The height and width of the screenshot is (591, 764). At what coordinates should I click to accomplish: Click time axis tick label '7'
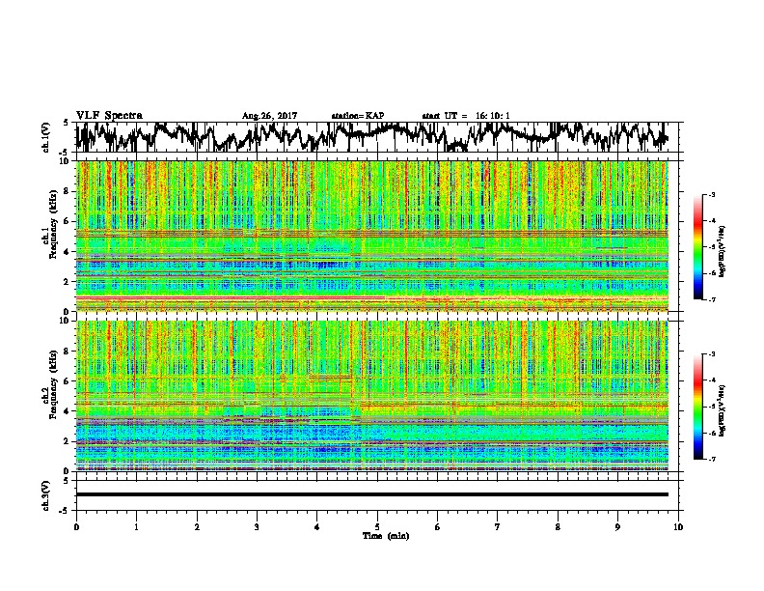click(x=498, y=527)
